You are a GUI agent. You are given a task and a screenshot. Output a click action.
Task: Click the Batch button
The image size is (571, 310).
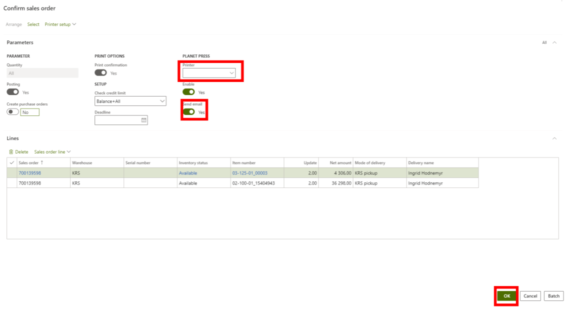tap(553, 296)
